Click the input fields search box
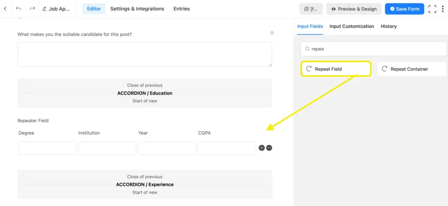The width and height of the screenshot is (448, 206). [x=374, y=49]
